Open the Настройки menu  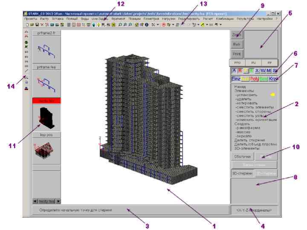click(x=264, y=19)
